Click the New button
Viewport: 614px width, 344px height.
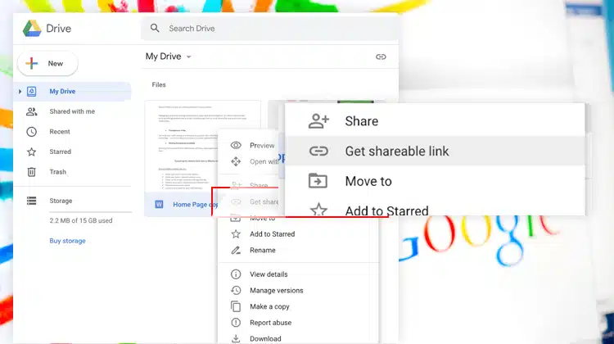pyautogui.click(x=47, y=63)
